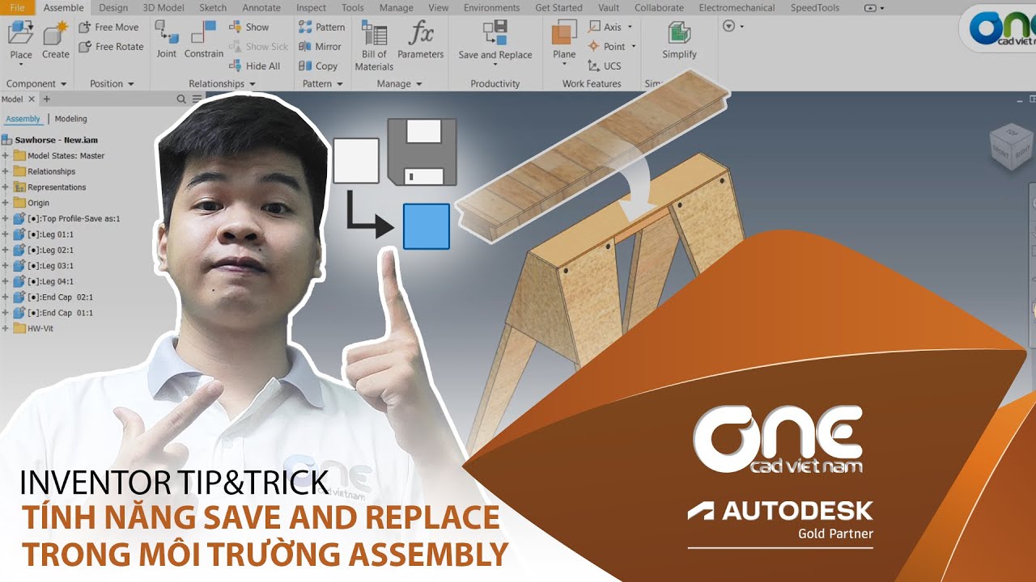Open the Axis dropdown arrow
Viewport: 1036px width, 582px height.
630,27
